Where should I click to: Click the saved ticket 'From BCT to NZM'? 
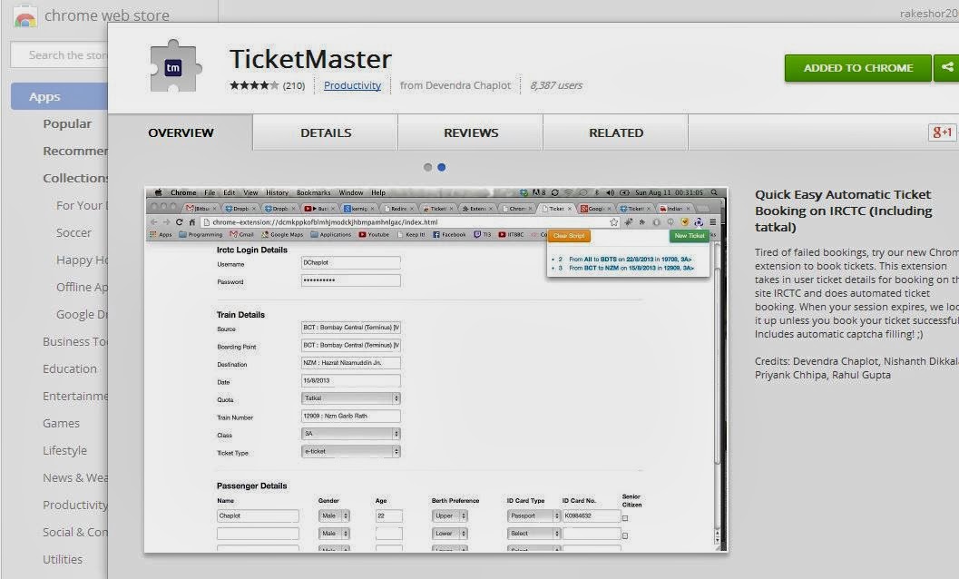pos(631,268)
